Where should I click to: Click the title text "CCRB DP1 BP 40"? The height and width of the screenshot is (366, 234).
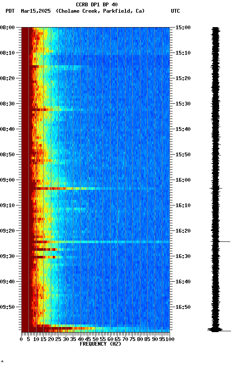(97, 5)
